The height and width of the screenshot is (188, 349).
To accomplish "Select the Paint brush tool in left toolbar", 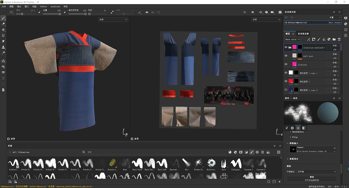I will click(3, 18).
